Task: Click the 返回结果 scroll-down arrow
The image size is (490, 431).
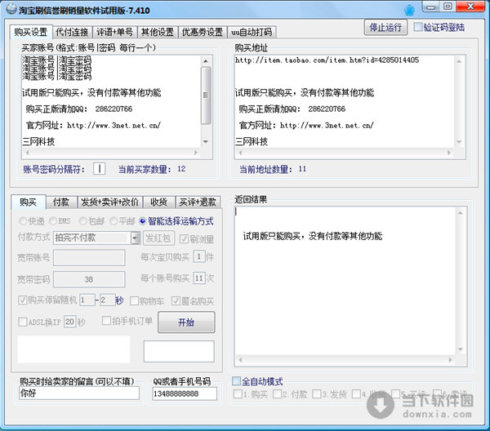Action: tap(461, 349)
